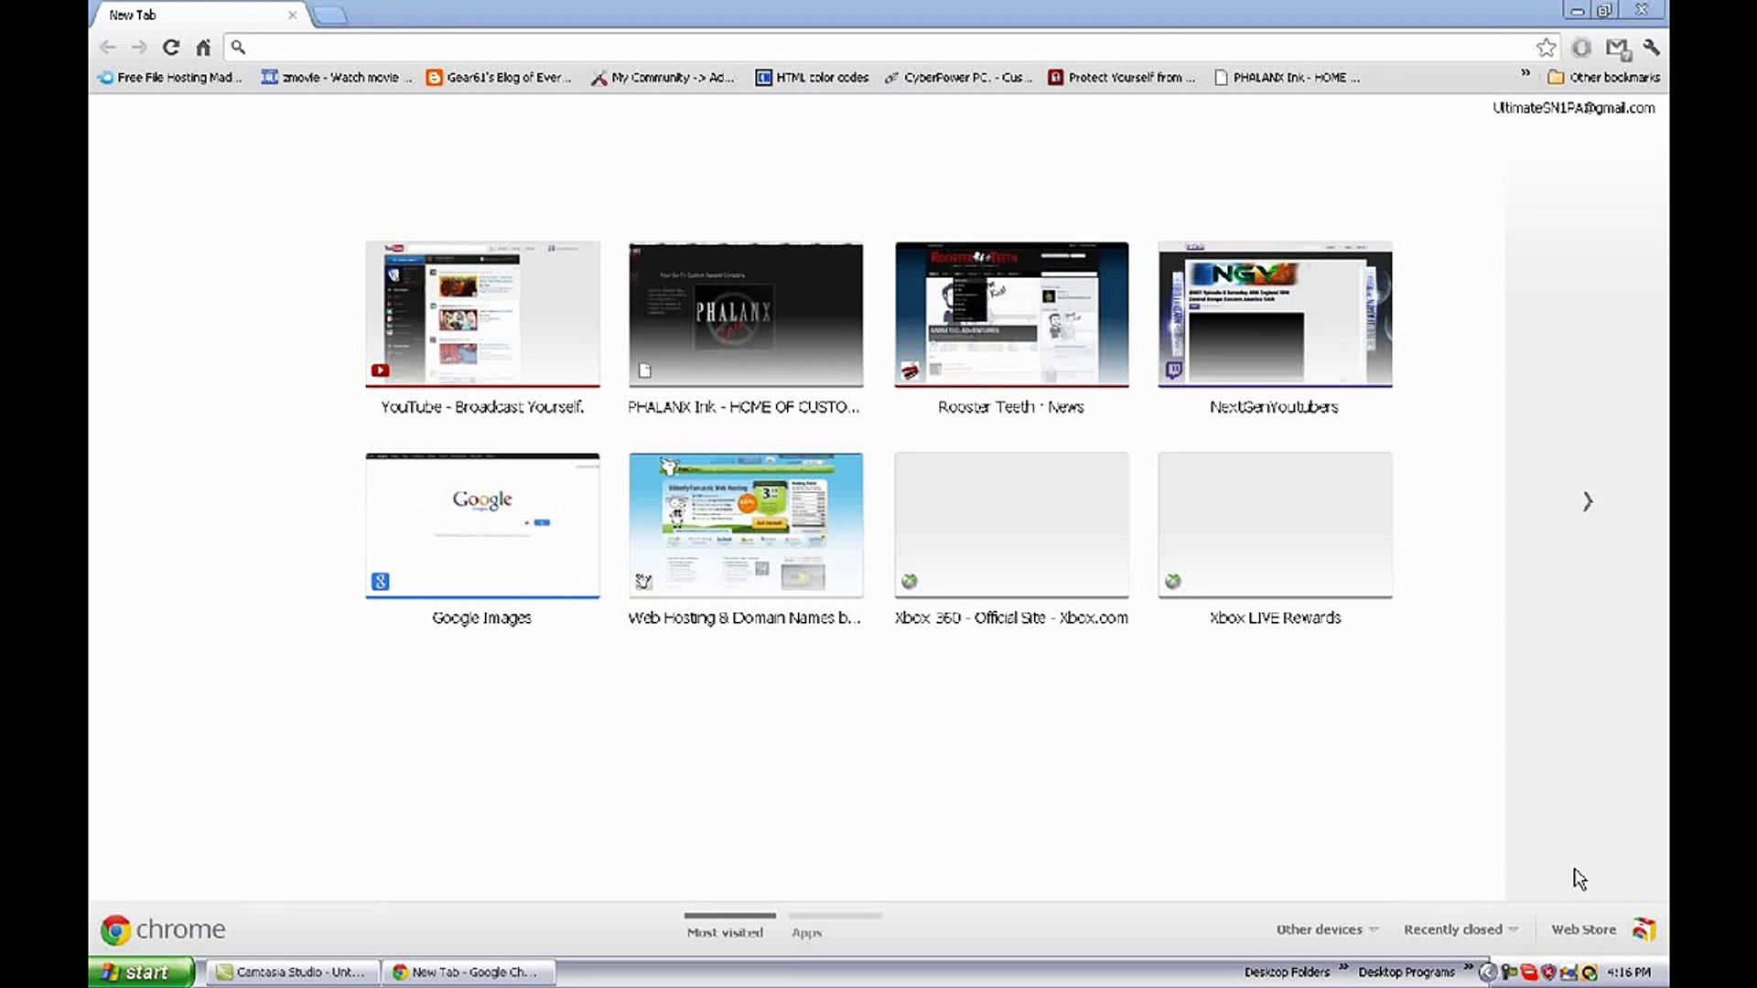1757x988 pixels.
Task: Click the tray icon with green checkmark
Action: [1590, 972]
